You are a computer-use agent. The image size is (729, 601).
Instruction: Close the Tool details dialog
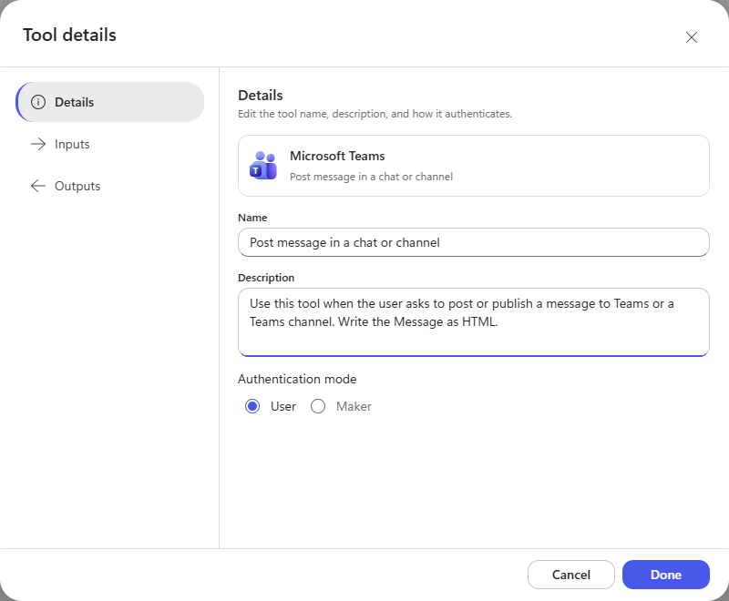tap(692, 37)
